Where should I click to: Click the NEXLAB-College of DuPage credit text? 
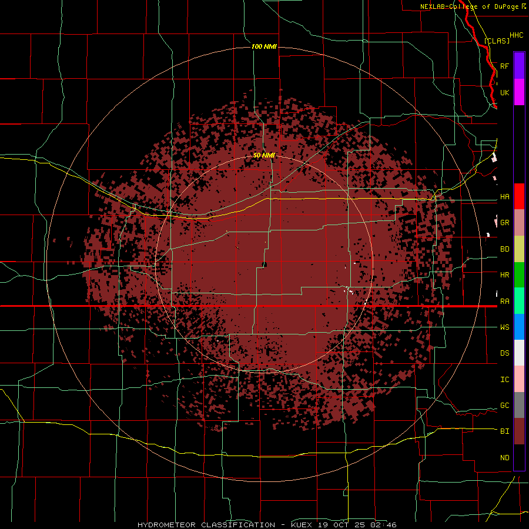(470, 6)
